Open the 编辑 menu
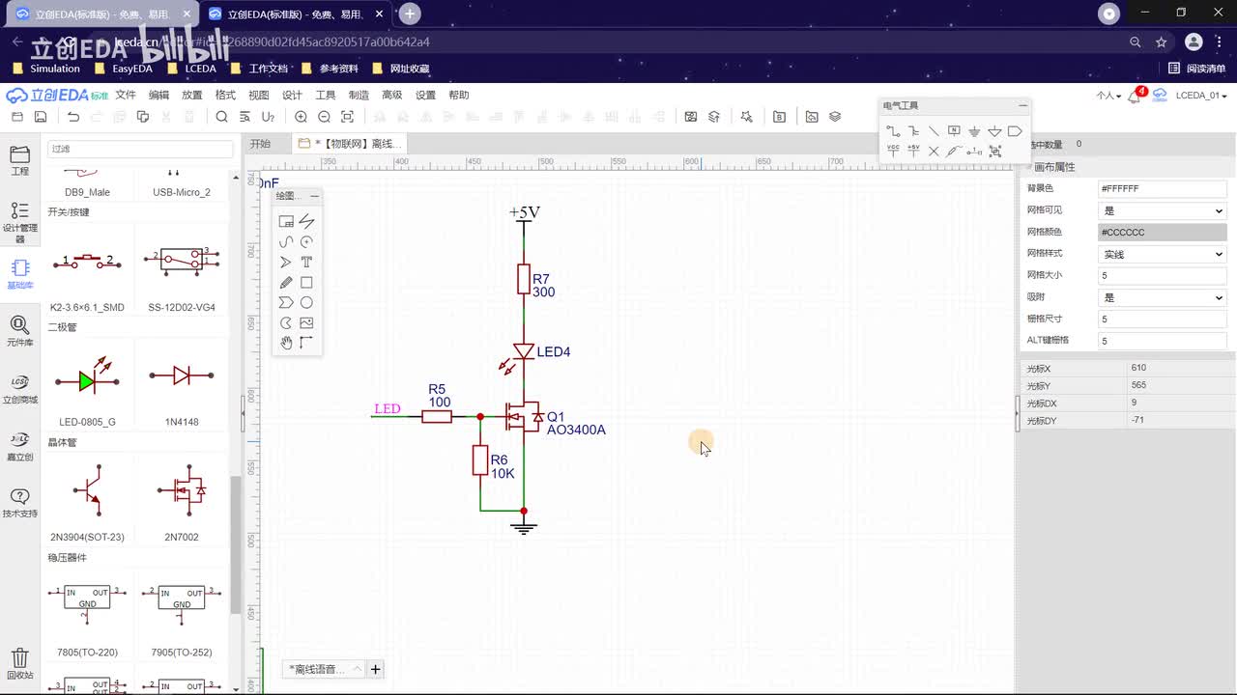 (x=158, y=96)
